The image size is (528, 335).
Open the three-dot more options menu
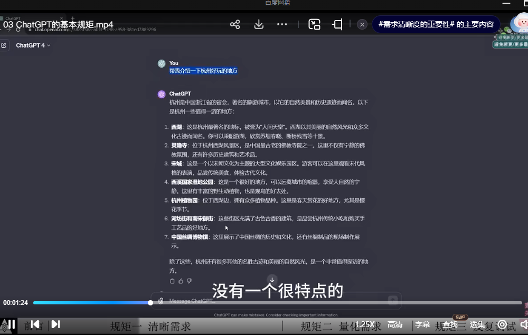pos(282,24)
